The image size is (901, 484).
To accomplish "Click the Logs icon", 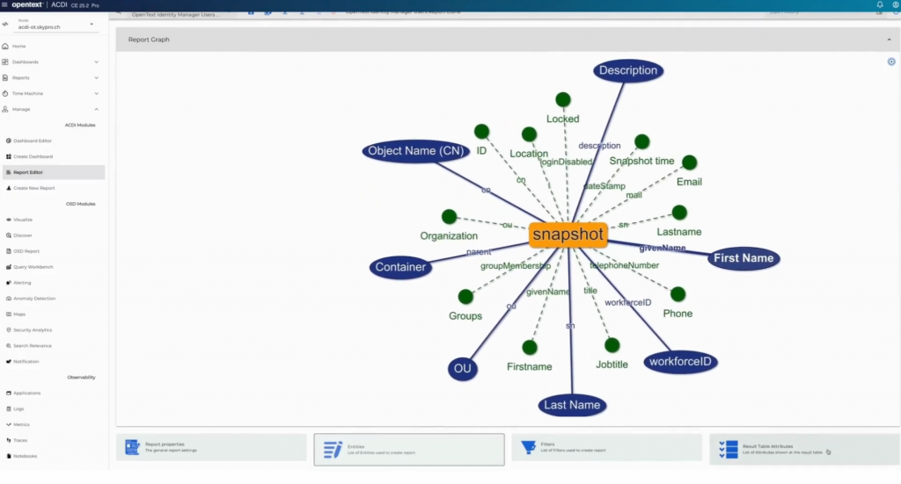I will tap(9, 408).
